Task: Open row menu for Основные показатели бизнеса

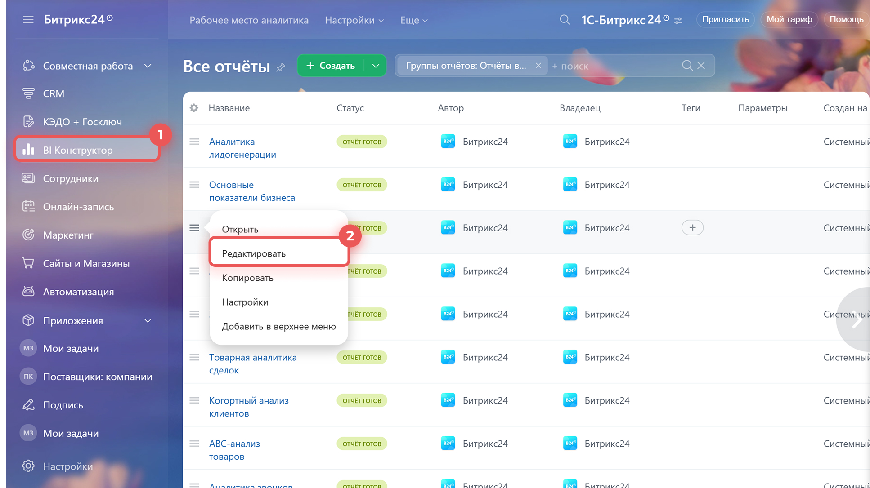Action: point(194,185)
